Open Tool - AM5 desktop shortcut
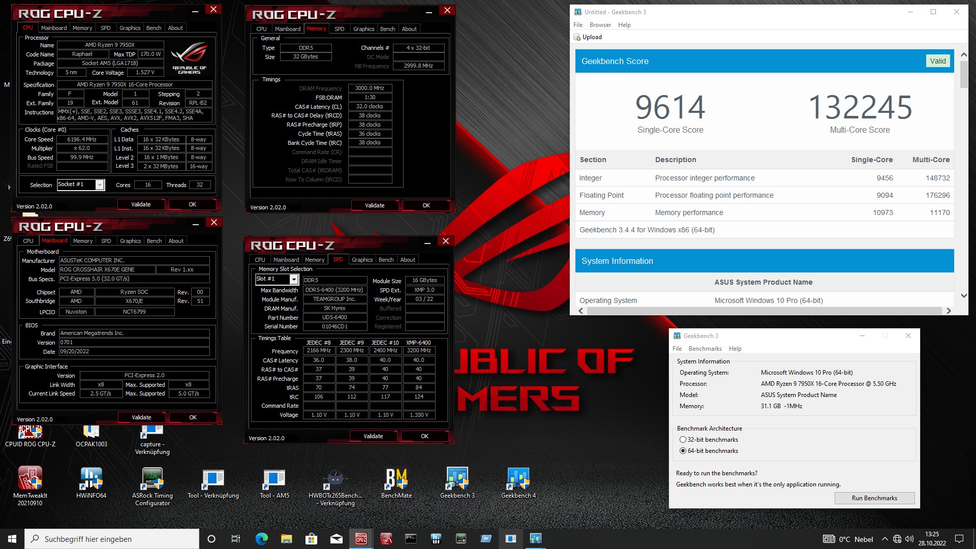This screenshot has height=549, width=976. (274, 483)
